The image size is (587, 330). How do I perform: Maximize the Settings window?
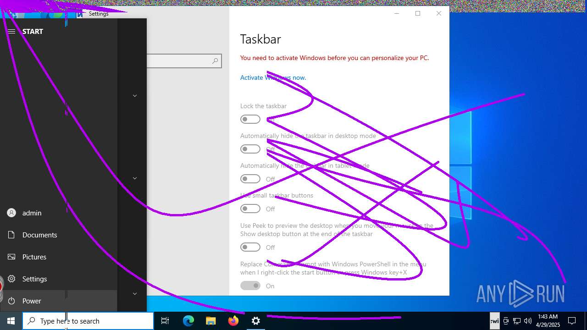pyautogui.click(x=418, y=13)
